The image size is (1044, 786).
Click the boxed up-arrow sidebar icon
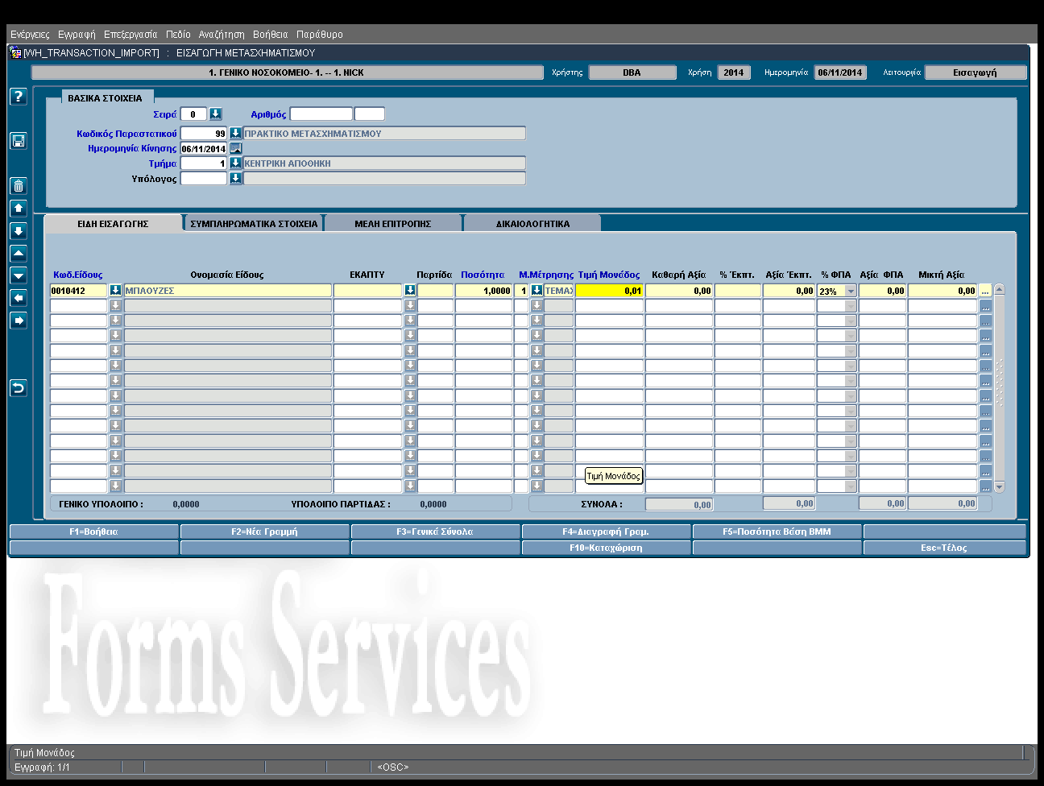pos(19,208)
